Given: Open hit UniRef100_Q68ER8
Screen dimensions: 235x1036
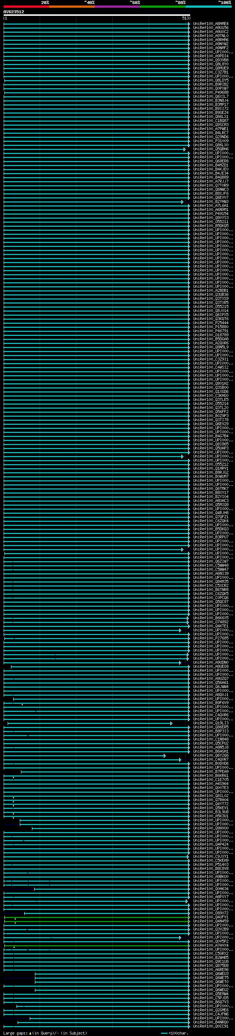Looking at the screenshot, I should point(210,161).
